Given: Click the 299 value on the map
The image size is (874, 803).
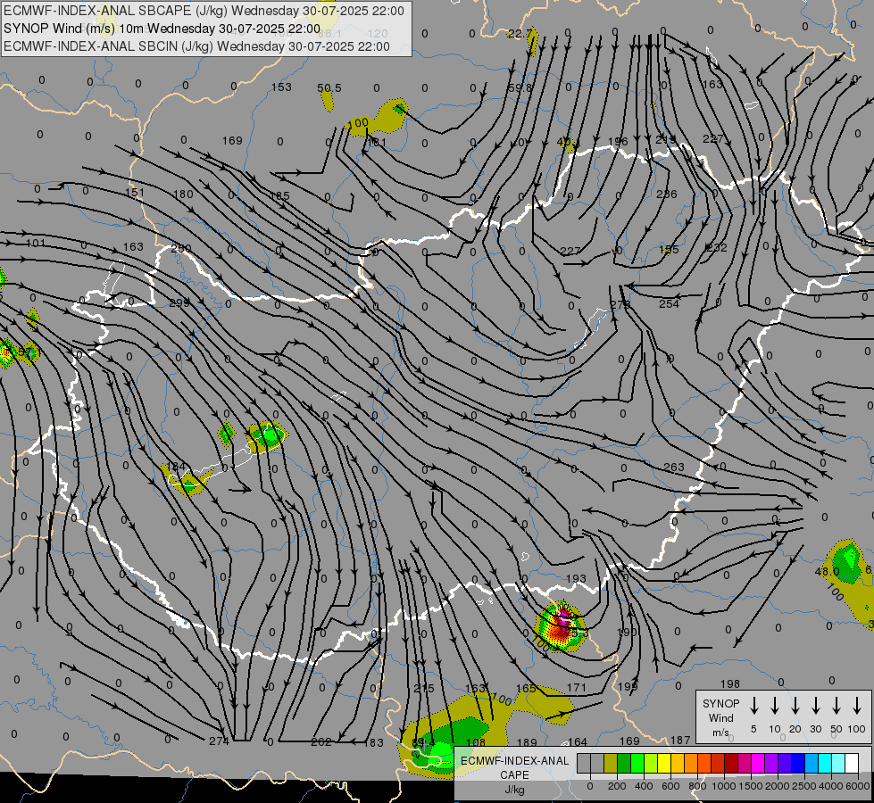Looking at the screenshot, I should [179, 302].
